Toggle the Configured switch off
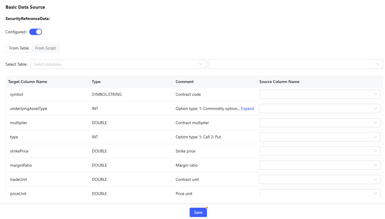The image size is (385, 219). pos(36,32)
